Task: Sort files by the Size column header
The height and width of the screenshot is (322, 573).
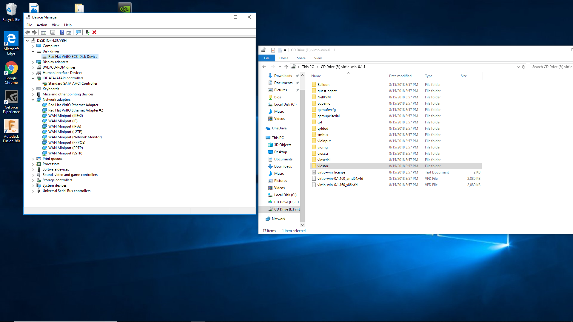Action: click(x=471, y=76)
